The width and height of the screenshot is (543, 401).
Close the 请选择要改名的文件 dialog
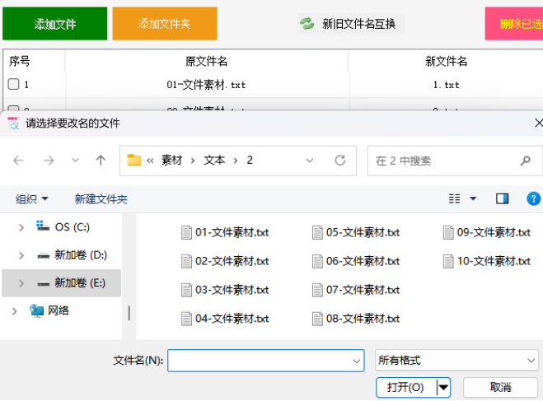pyautogui.click(x=539, y=123)
